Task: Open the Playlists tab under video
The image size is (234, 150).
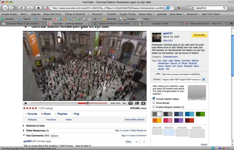Action: coord(61,114)
